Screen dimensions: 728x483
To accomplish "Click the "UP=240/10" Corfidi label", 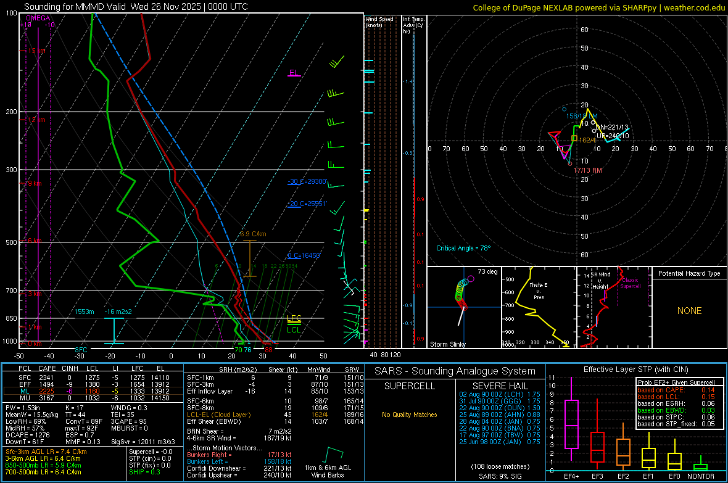I will pyautogui.click(x=613, y=136).
